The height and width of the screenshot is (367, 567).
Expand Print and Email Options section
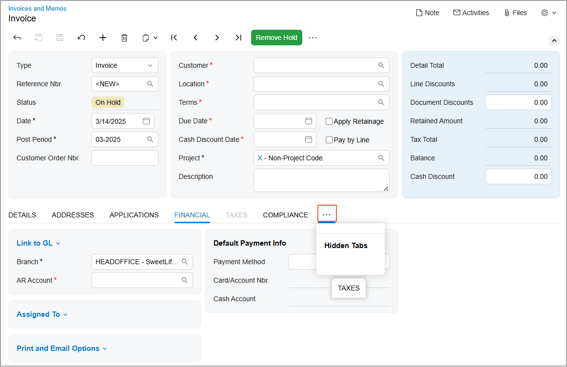(x=61, y=348)
